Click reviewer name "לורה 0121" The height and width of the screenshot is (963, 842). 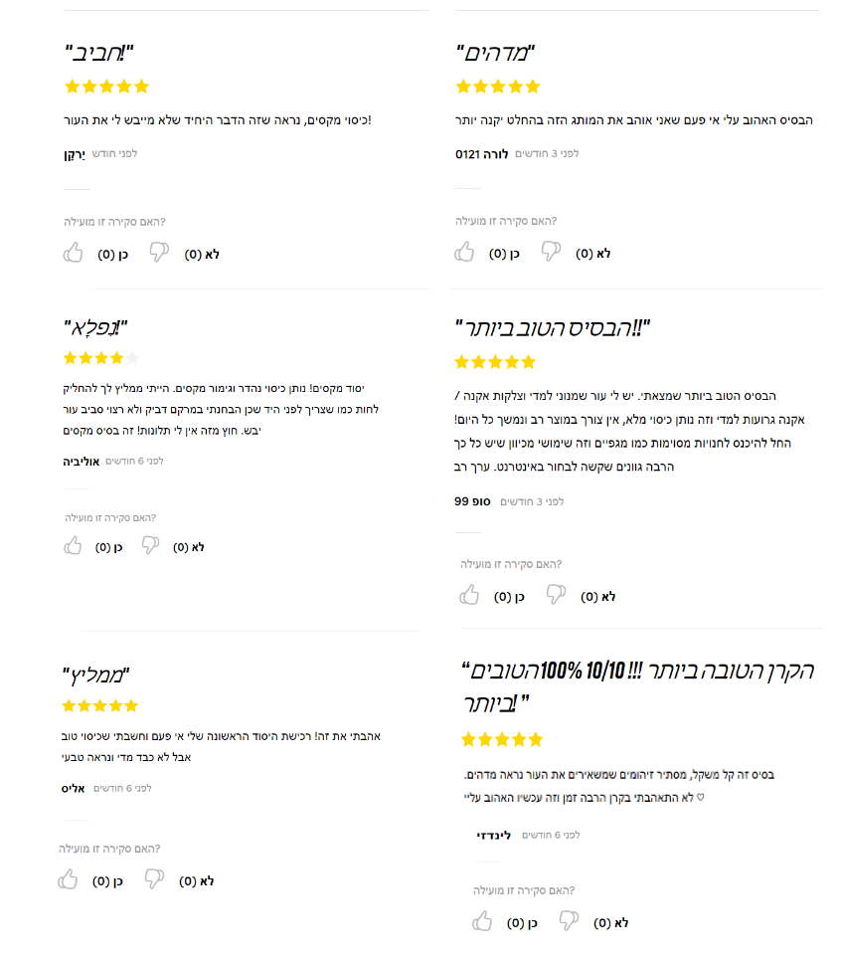tap(482, 154)
